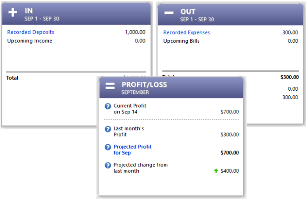Viewport: 306px width, 199px height.
Task: Open the Recorded Deposits link
Action: 31,32
